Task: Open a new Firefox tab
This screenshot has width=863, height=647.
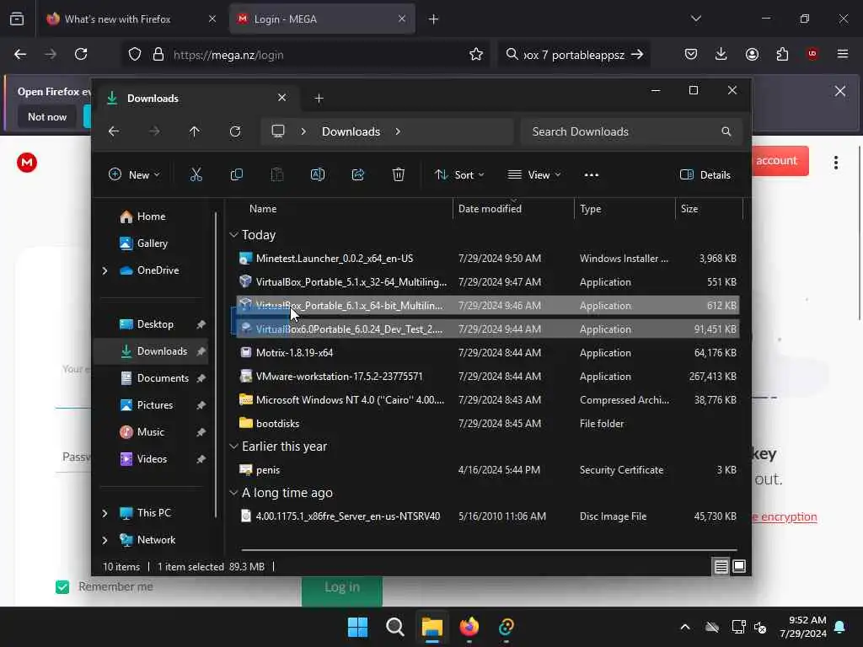Action: point(433,19)
